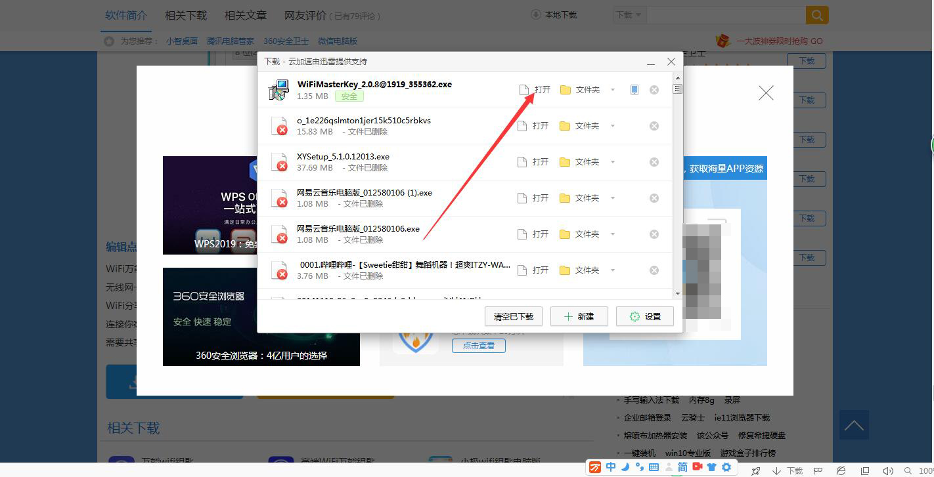Click the overlapping windows icon in status bar
This screenshot has height=477, width=934.
pos(865,470)
